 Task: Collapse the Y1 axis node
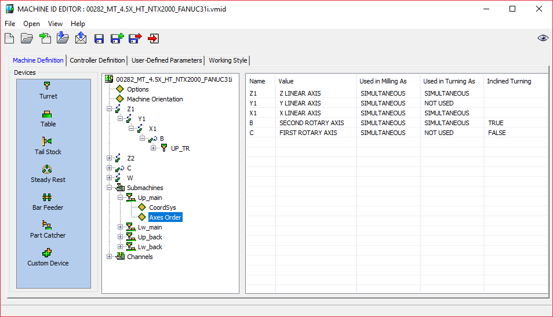pyautogui.click(x=120, y=118)
